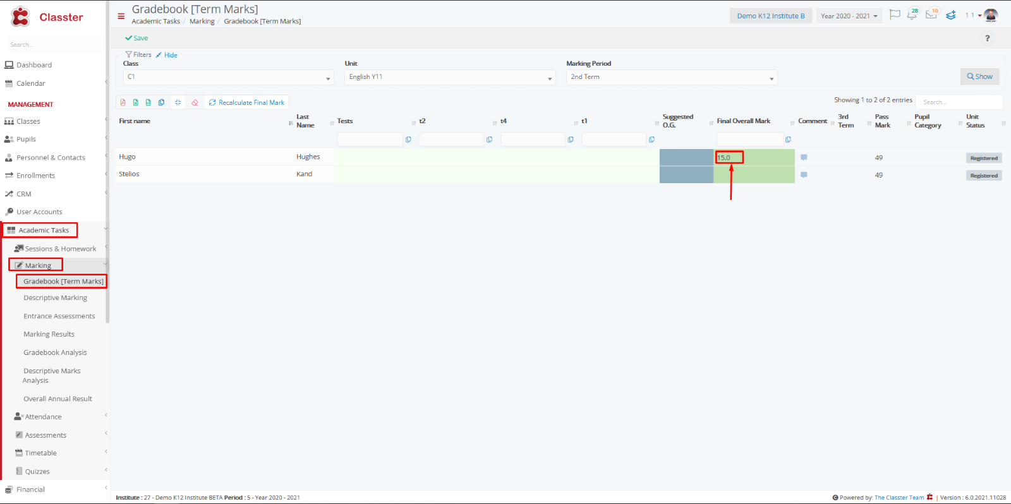Open User Accounts menu item

click(39, 212)
